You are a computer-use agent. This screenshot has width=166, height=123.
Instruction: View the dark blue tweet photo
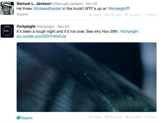(x=87, y=77)
